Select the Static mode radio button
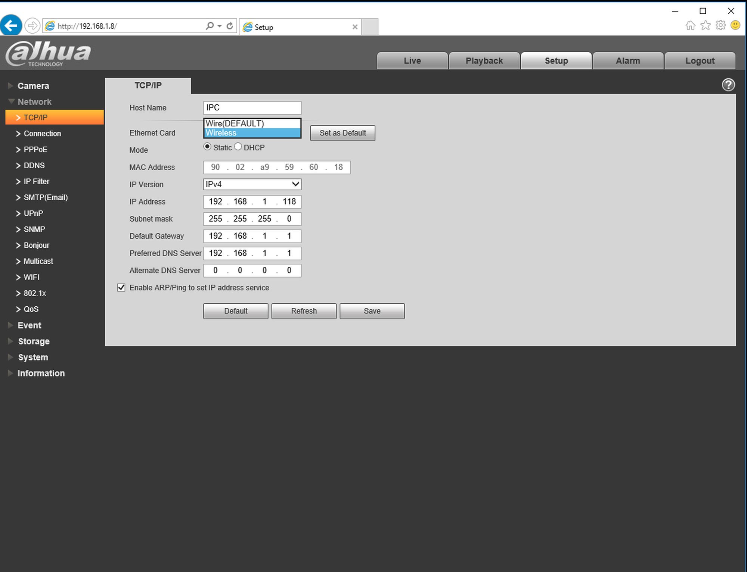This screenshot has width=747, height=572. (x=207, y=147)
